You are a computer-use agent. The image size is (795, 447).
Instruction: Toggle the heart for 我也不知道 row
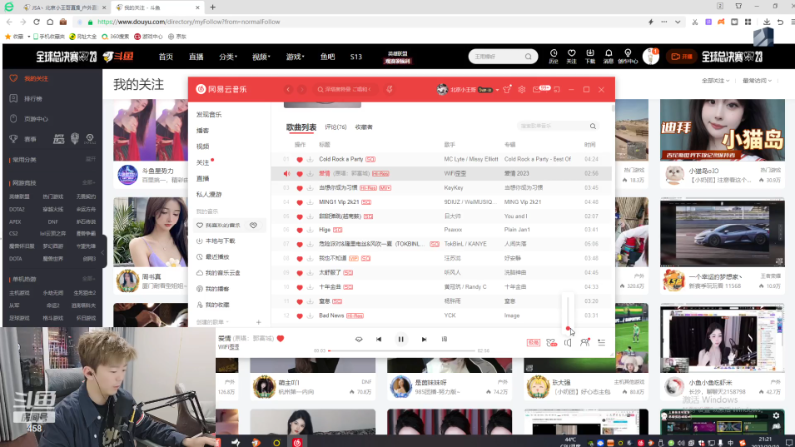point(300,258)
